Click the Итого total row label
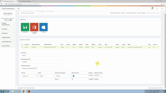 coord(57,79)
